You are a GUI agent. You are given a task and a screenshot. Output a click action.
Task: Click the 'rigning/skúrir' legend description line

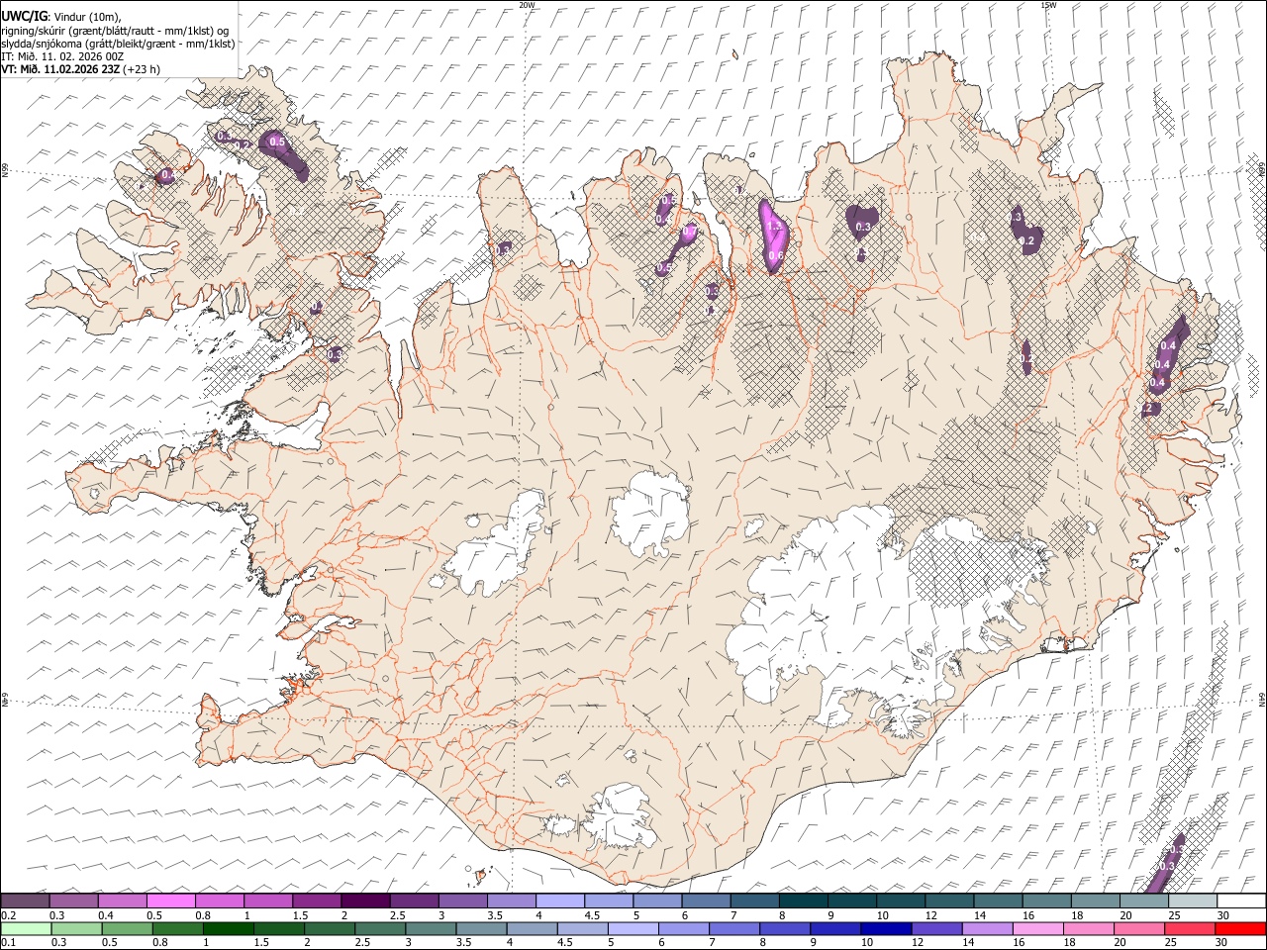(115, 30)
